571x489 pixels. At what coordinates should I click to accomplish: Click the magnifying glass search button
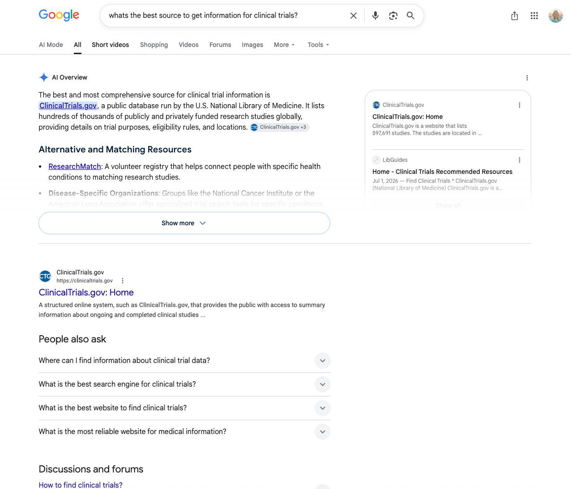(410, 16)
